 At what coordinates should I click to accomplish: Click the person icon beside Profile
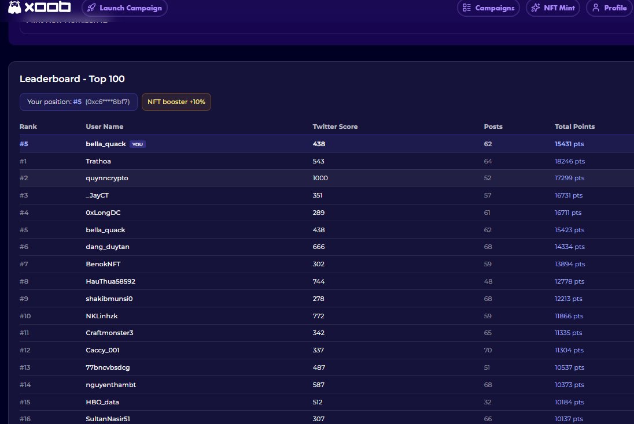[596, 8]
